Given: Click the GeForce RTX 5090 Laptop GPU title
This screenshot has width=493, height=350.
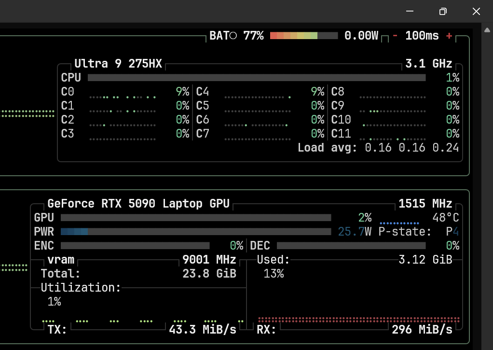Looking at the screenshot, I should pos(138,204).
